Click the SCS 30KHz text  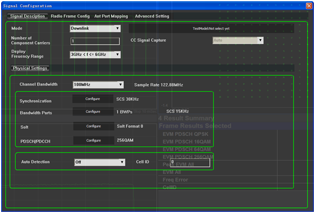128,99
